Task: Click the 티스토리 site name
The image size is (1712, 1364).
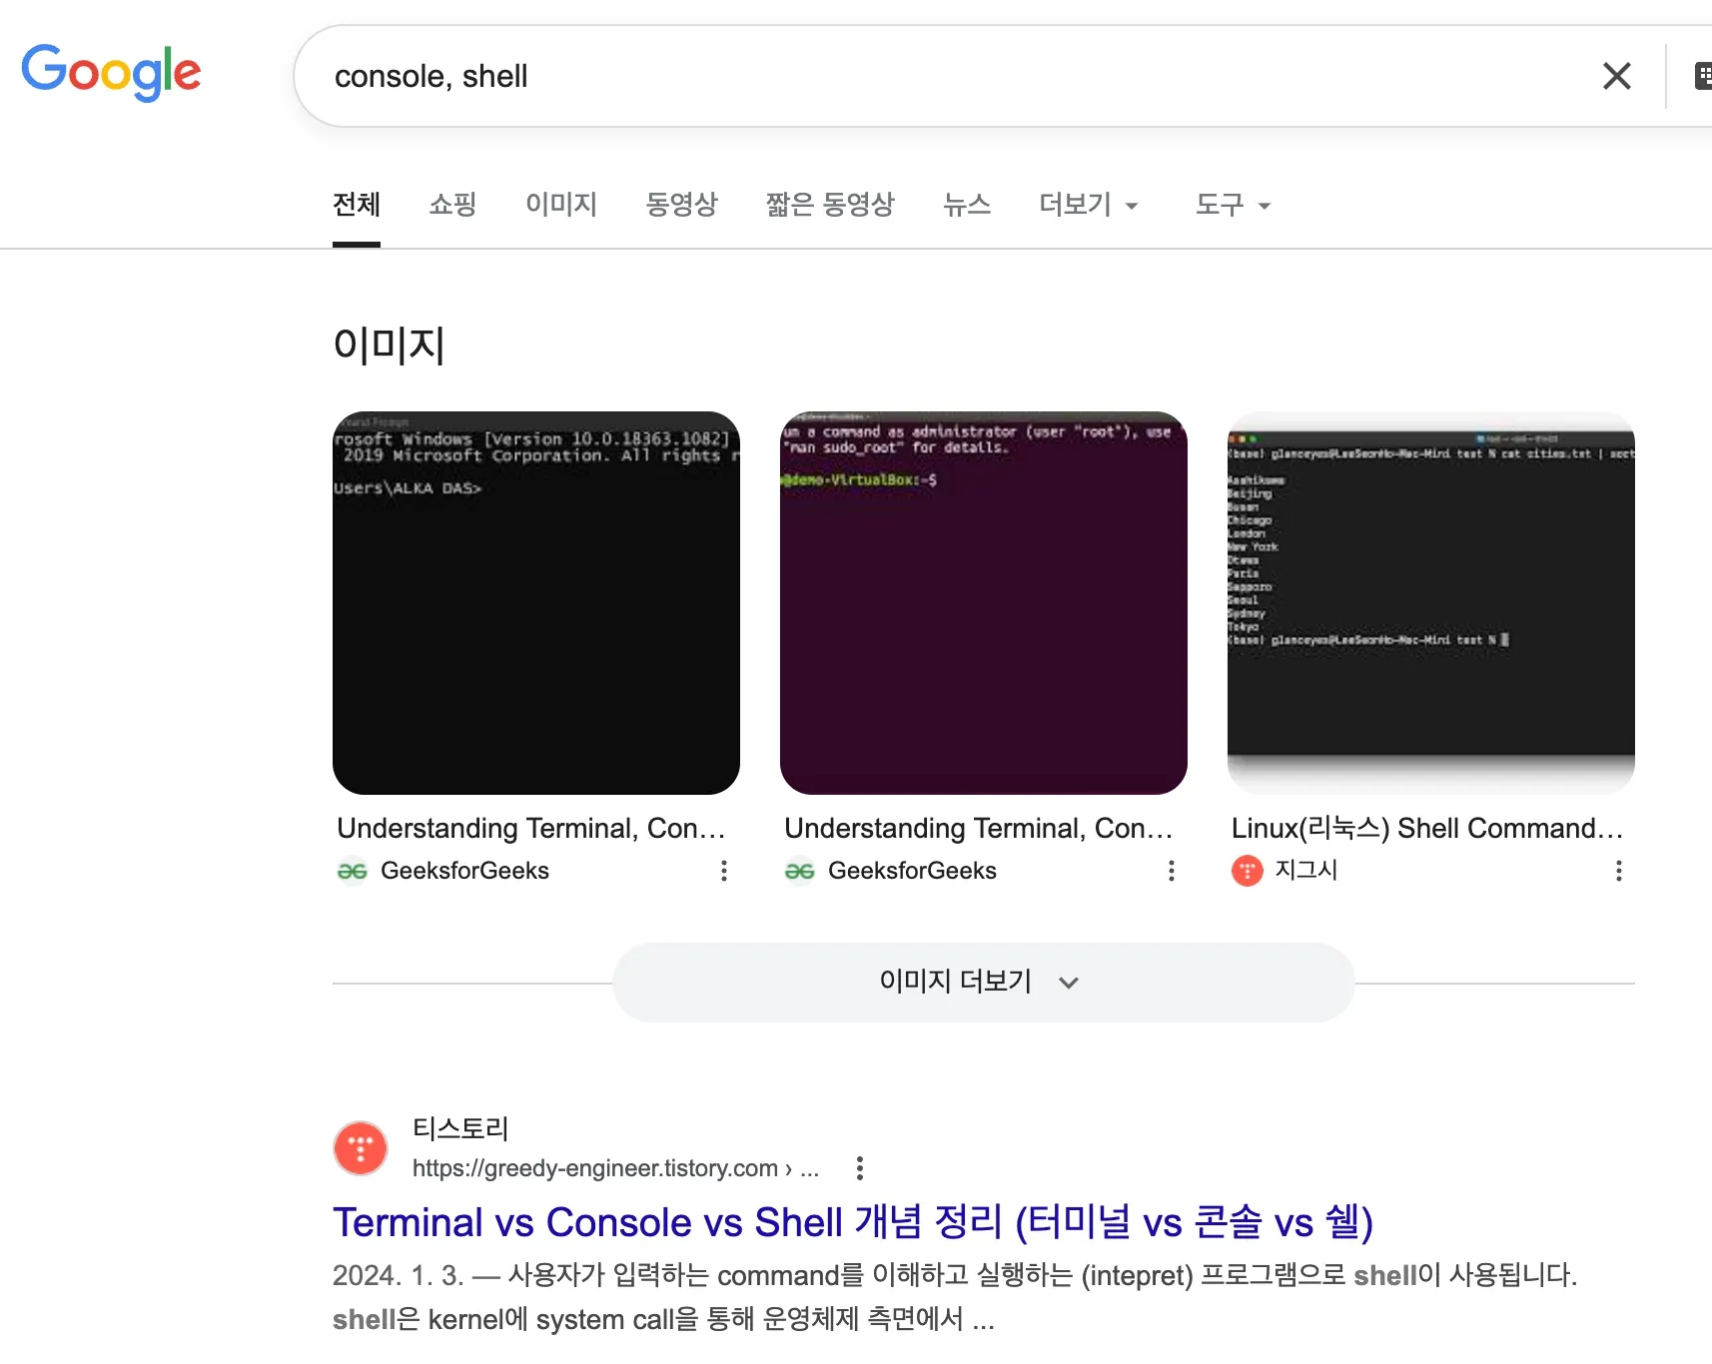Action: click(x=460, y=1128)
